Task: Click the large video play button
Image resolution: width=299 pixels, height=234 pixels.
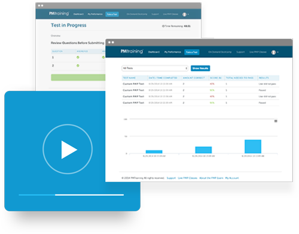Action: [x=68, y=149]
